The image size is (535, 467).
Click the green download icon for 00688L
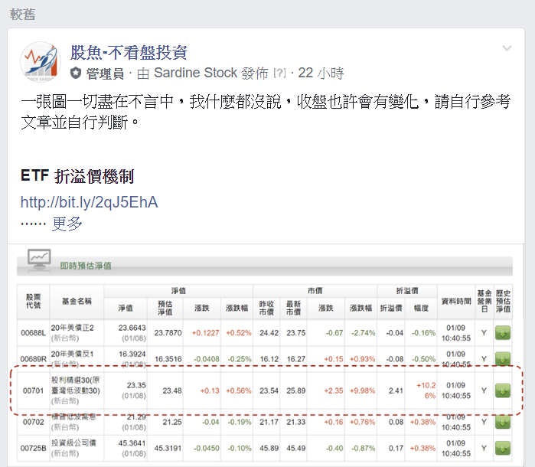click(503, 333)
